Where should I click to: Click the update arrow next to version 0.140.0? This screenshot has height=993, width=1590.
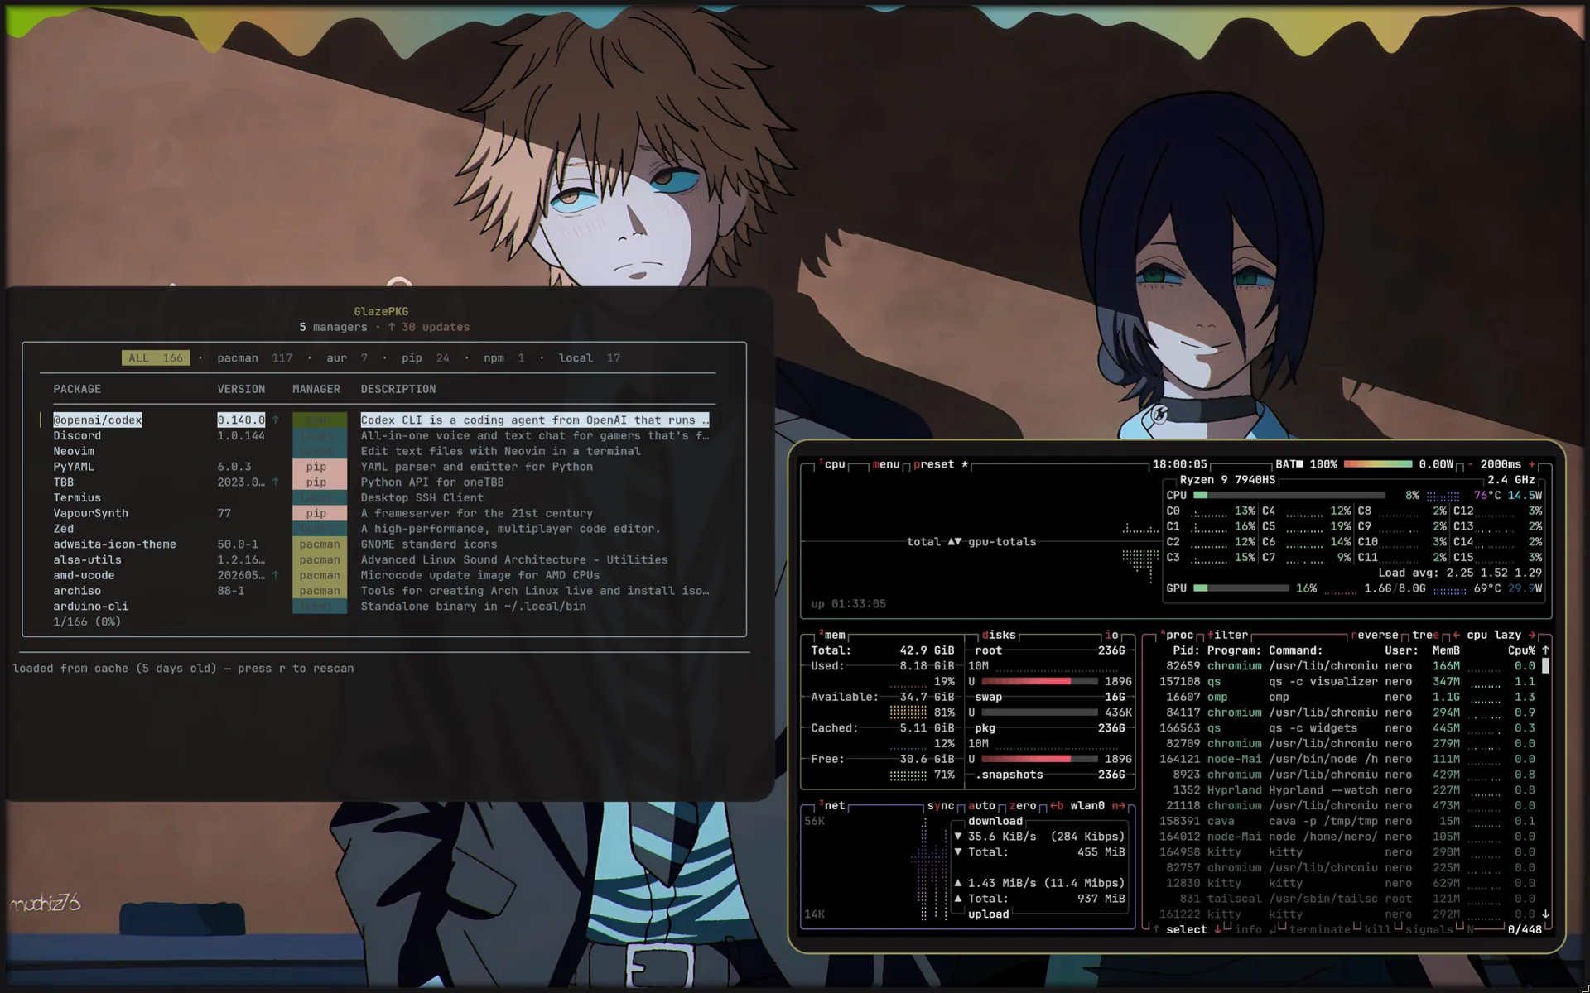coord(276,420)
